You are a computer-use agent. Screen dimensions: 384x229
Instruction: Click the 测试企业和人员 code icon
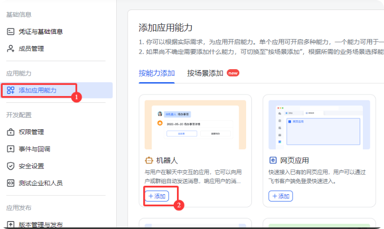pyautogui.click(x=11, y=183)
